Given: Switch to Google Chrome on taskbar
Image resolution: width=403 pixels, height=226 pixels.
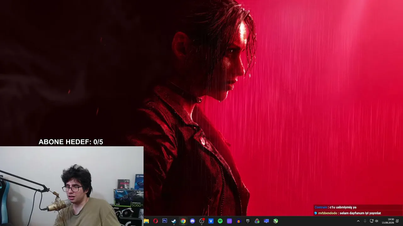Looking at the screenshot, I should 183,221.
